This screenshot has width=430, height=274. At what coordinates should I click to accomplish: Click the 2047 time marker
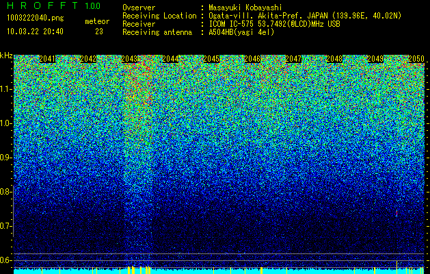click(x=293, y=59)
